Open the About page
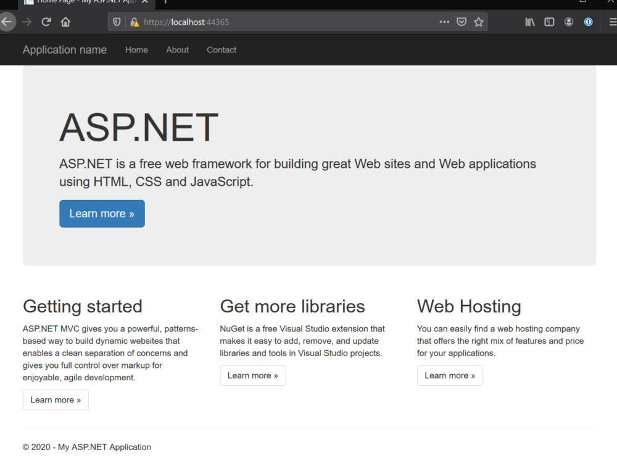 pos(177,50)
